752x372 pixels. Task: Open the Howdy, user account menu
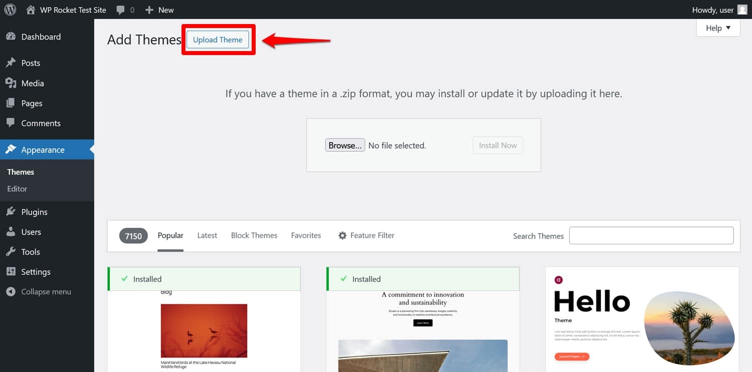[719, 10]
